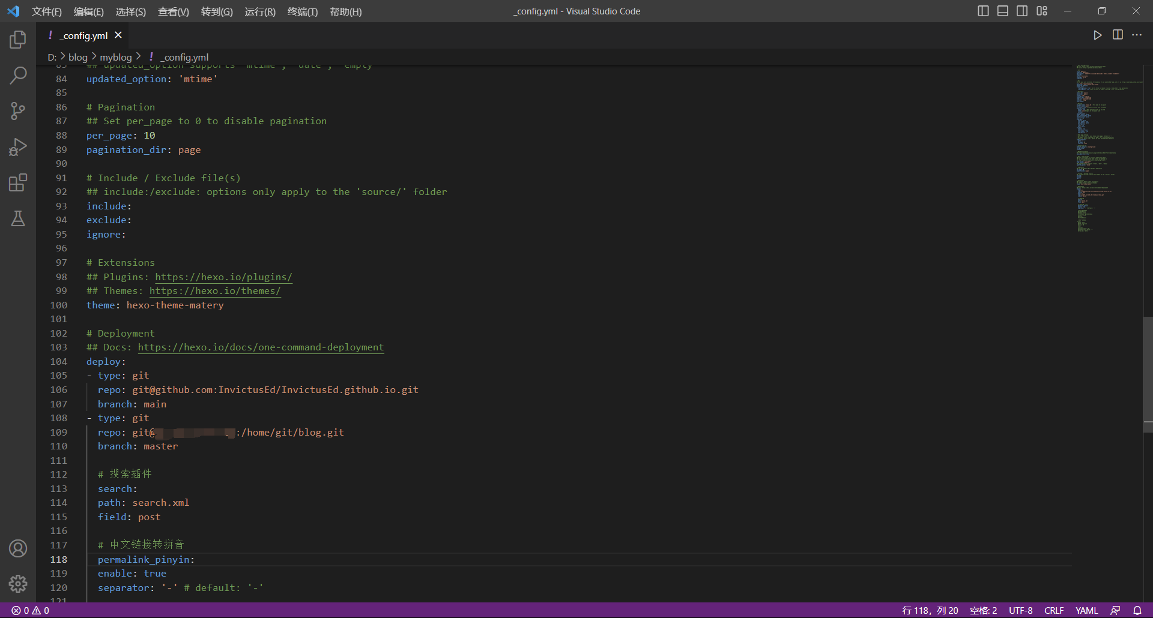1153x618 pixels.
Task: Click the hexo.io/plugins link on line 98
Action: (x=223, y=277)
